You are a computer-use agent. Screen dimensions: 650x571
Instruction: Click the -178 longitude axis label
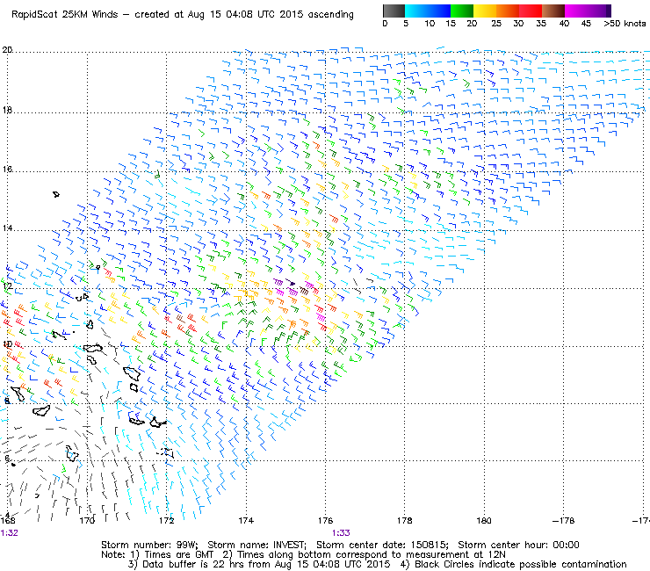pos(563,520)
